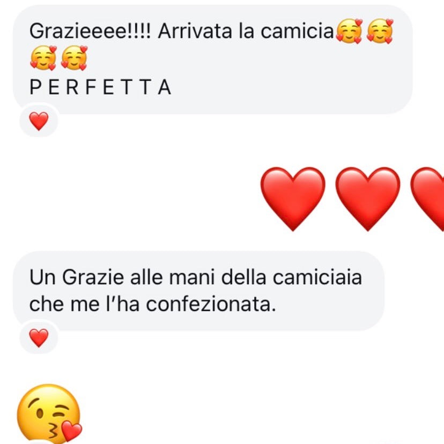Tap the second smiling-hearts emoji above PERFETTA

coord(74,58)
